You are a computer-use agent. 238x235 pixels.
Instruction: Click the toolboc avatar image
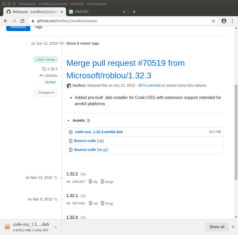[x=69, y=86]
